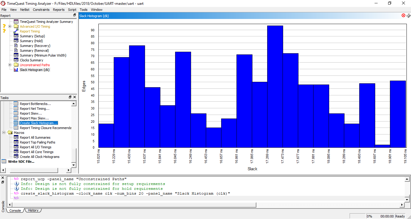411x219 pixels.
Task: Run the Report Net Timing task
Action: [35, 109]
